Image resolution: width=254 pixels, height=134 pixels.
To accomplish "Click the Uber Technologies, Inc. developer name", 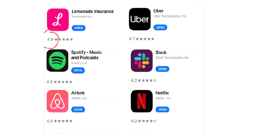I will [x=170, y=16].
